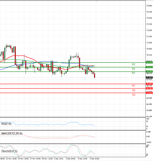Click the S2 support label
The width and height of the screenshot is (153, 161).
pos(133,90)
